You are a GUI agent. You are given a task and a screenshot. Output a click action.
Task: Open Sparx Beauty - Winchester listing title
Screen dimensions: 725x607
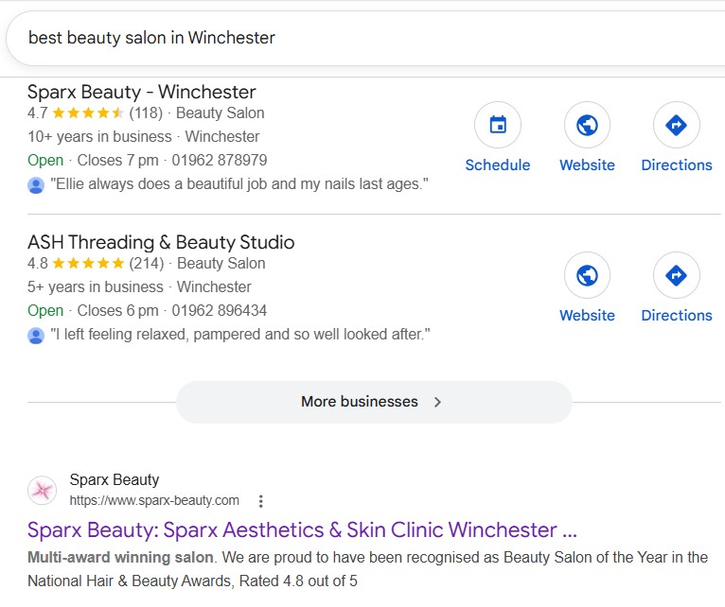141,92
